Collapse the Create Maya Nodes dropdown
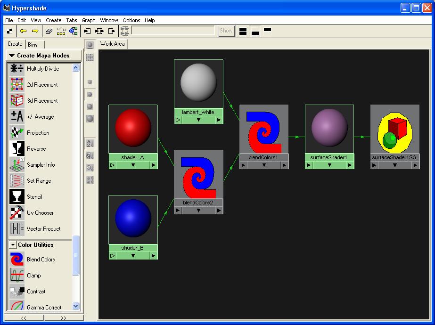Viewport: 435px width, 325px height. tap(12, 56)
